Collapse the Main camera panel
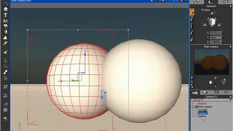 point(230,47)
